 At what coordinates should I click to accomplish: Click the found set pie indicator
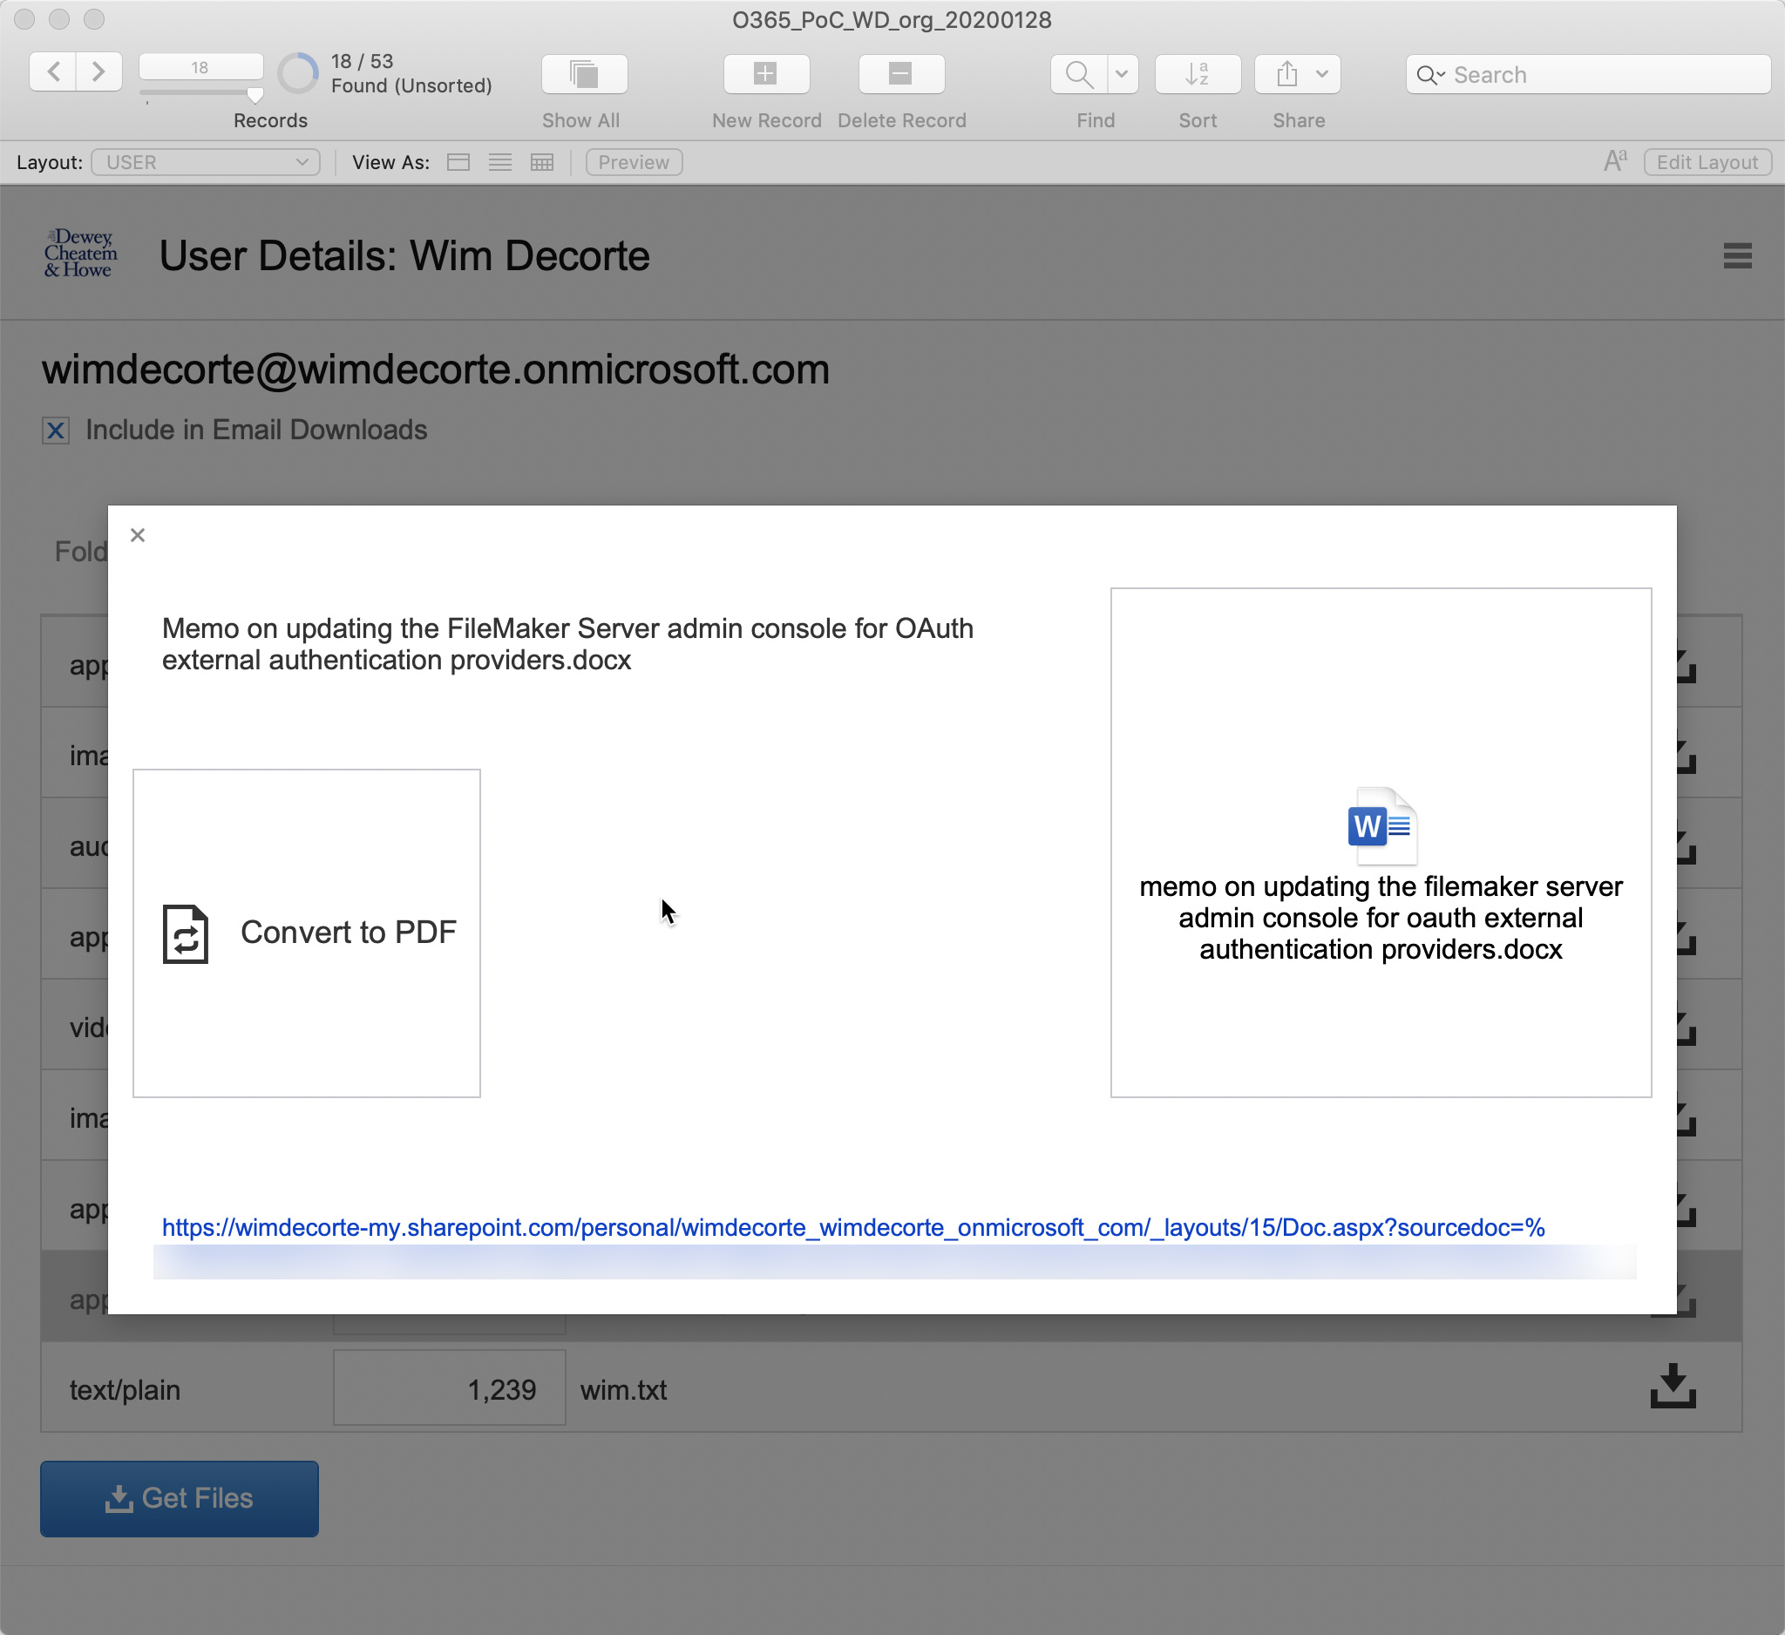pyautogui.click(x=297, y=73)
